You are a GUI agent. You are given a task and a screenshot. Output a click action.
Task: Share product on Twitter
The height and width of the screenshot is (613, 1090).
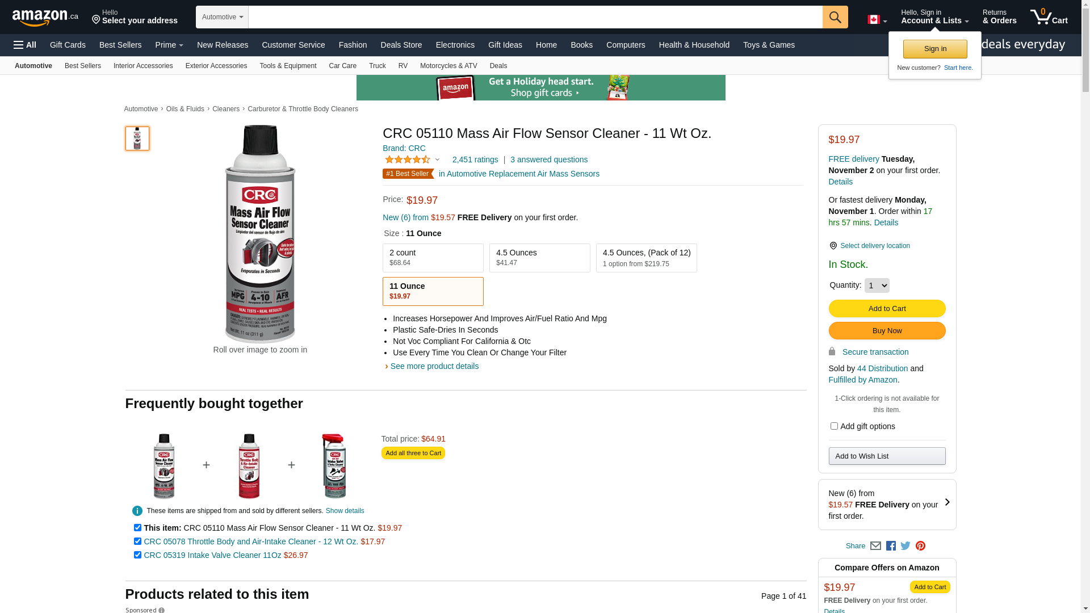tap(905, 546)
